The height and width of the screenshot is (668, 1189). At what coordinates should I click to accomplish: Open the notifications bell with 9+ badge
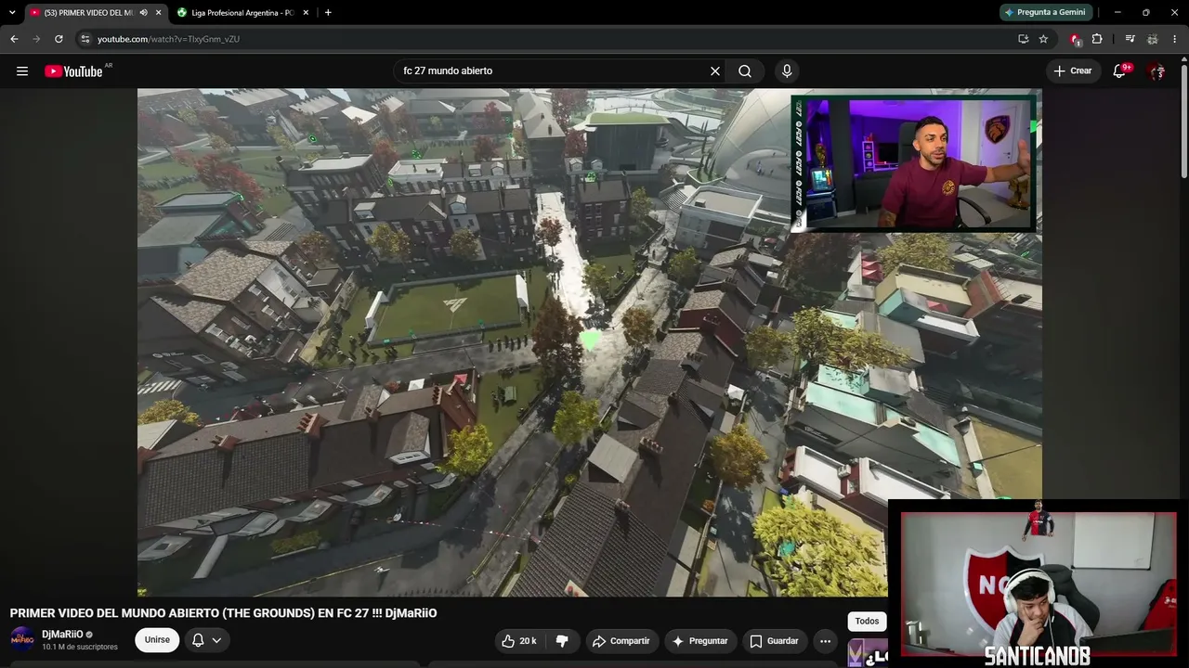point(1120,71)
